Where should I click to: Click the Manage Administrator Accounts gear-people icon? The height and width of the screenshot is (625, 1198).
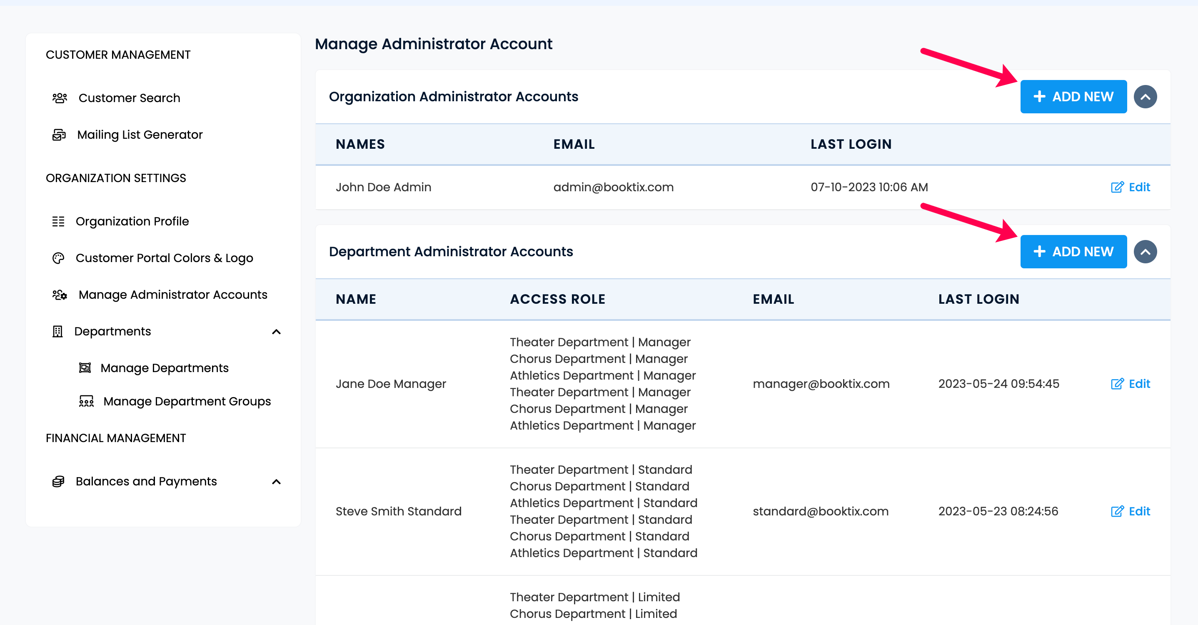click(60, 295)
